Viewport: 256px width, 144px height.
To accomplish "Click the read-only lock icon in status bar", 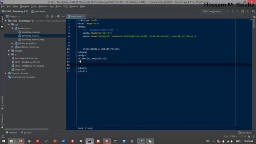I will [x=249, y=136].
